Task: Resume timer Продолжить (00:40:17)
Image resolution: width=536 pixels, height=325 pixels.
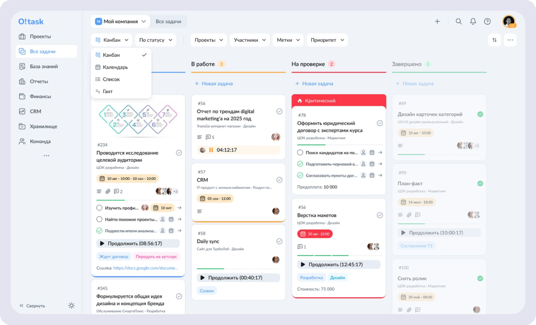Action: [x=239, y=277]
